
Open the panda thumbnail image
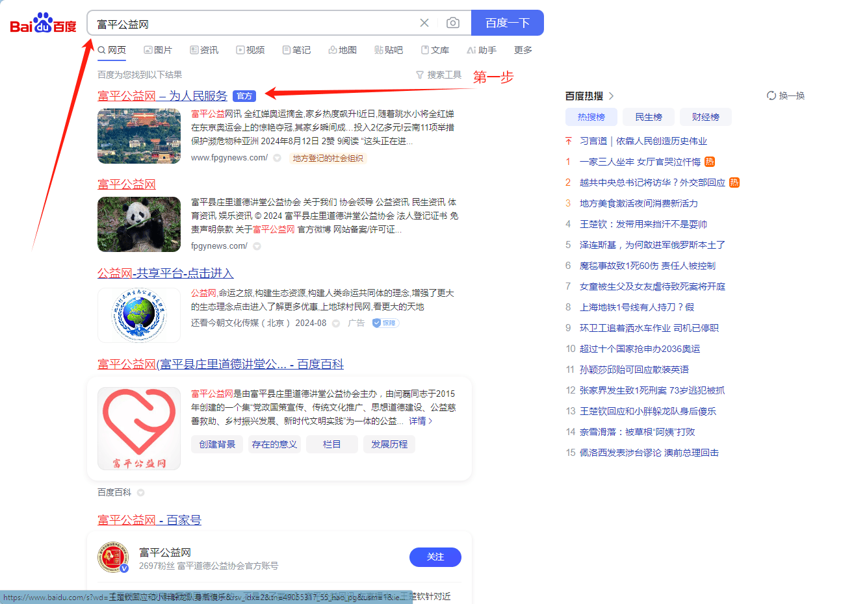coord(139,224)
